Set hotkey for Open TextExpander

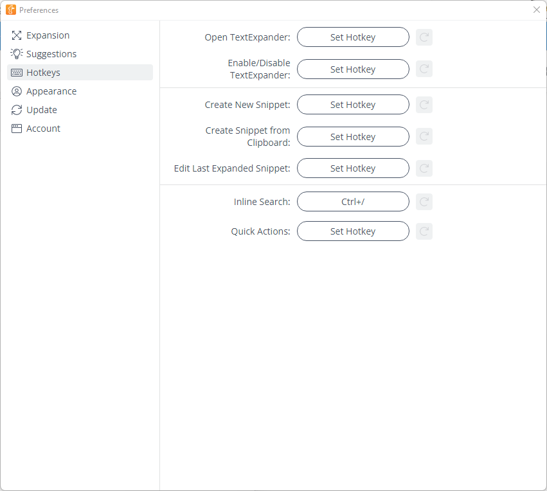[353, 37]
